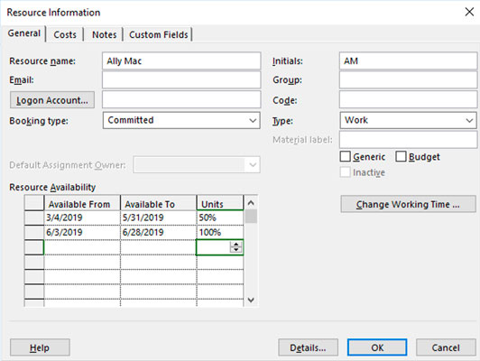Click the availability table scrollbar thumb
Image resolution: width=480 pixels, height=361 pixels.
click(x=251, y=217)
